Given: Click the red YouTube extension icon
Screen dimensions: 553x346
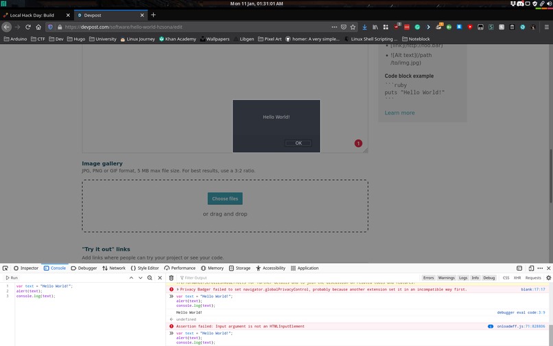Looking at the screenshot, I should (470, 27).
